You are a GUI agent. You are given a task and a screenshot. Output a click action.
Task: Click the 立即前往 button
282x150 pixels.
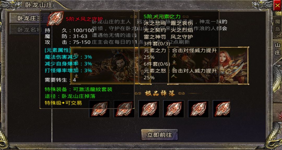click(159, 135)
